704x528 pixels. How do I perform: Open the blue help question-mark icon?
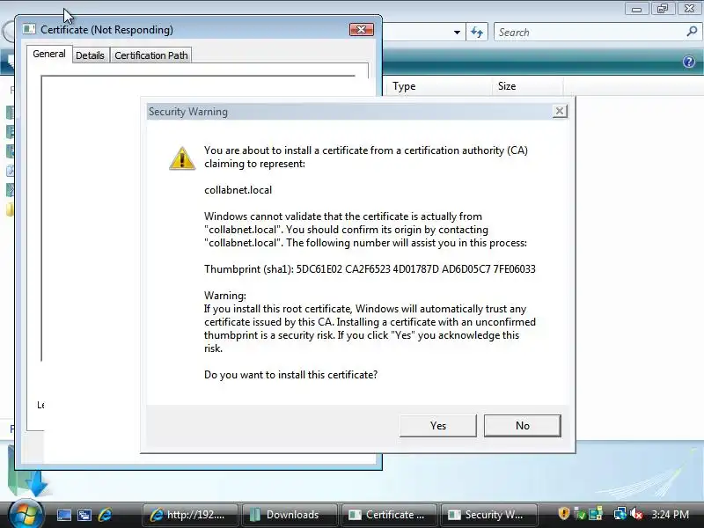[x=689, y=62]
